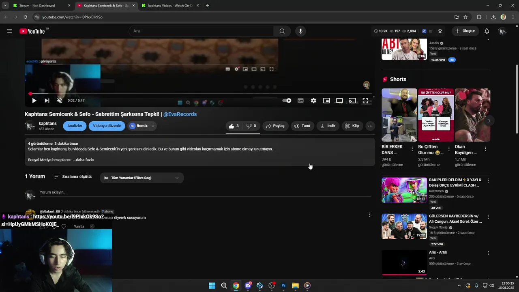Click the Oluştur create button
519x292 pixels.
tap(465, 31)
